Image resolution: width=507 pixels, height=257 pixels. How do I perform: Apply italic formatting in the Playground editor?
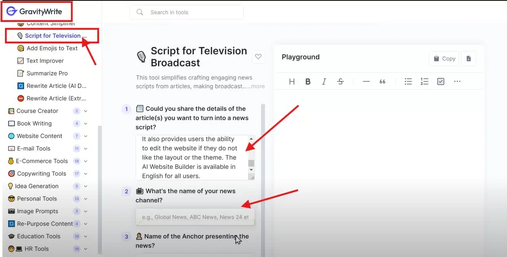[x=324, y=81]
